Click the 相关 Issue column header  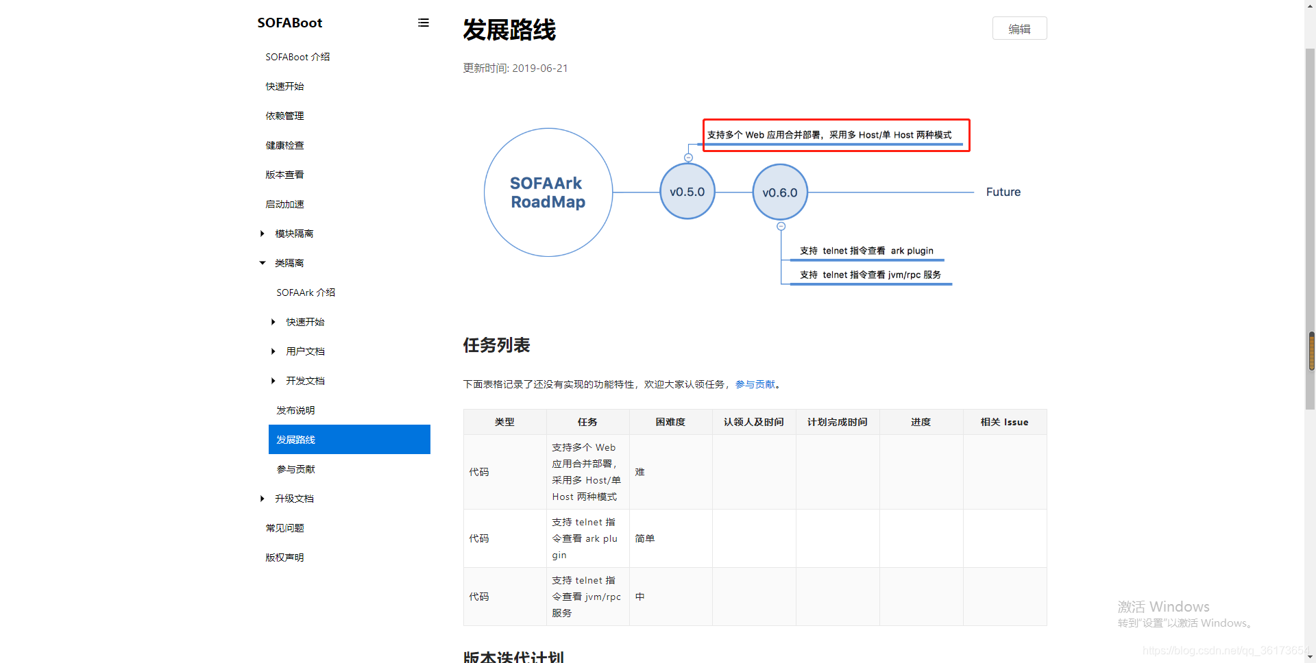click(1005, 422)
